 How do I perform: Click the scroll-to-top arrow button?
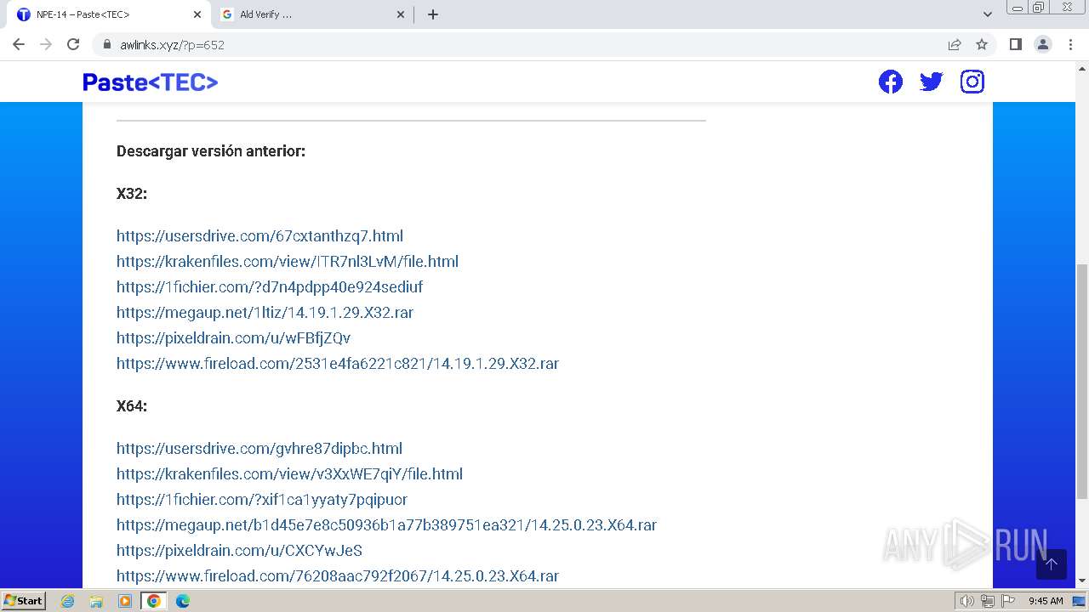point(1051,564)
